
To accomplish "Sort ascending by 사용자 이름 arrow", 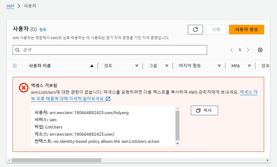I will pos(92,66).
